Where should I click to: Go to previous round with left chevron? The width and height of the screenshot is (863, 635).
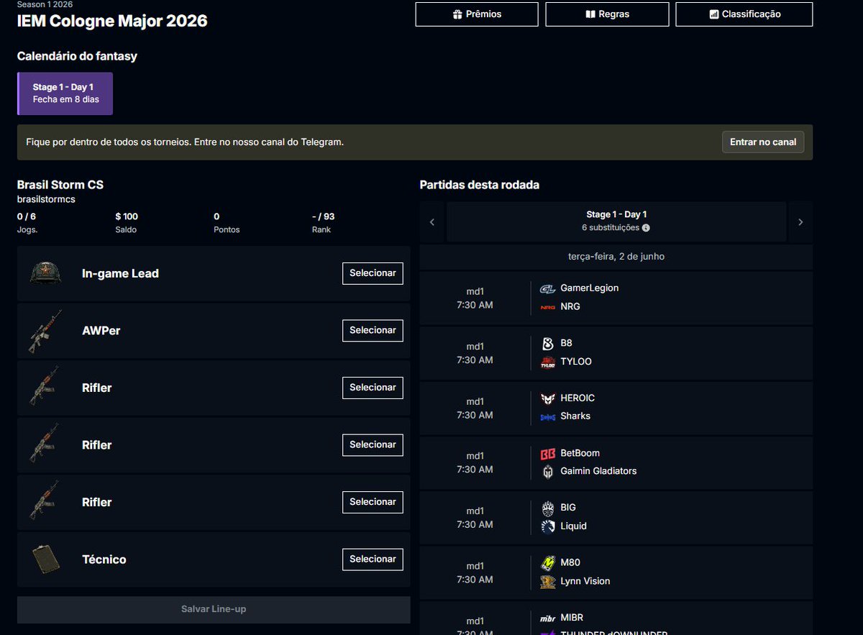(x=432, y=221)
